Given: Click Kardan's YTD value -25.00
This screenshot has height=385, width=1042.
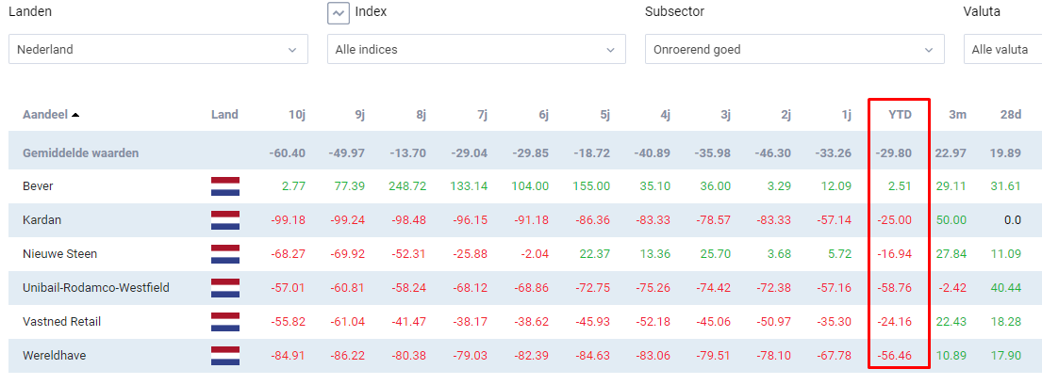Looking at the screenshot, I should [895, 220].
